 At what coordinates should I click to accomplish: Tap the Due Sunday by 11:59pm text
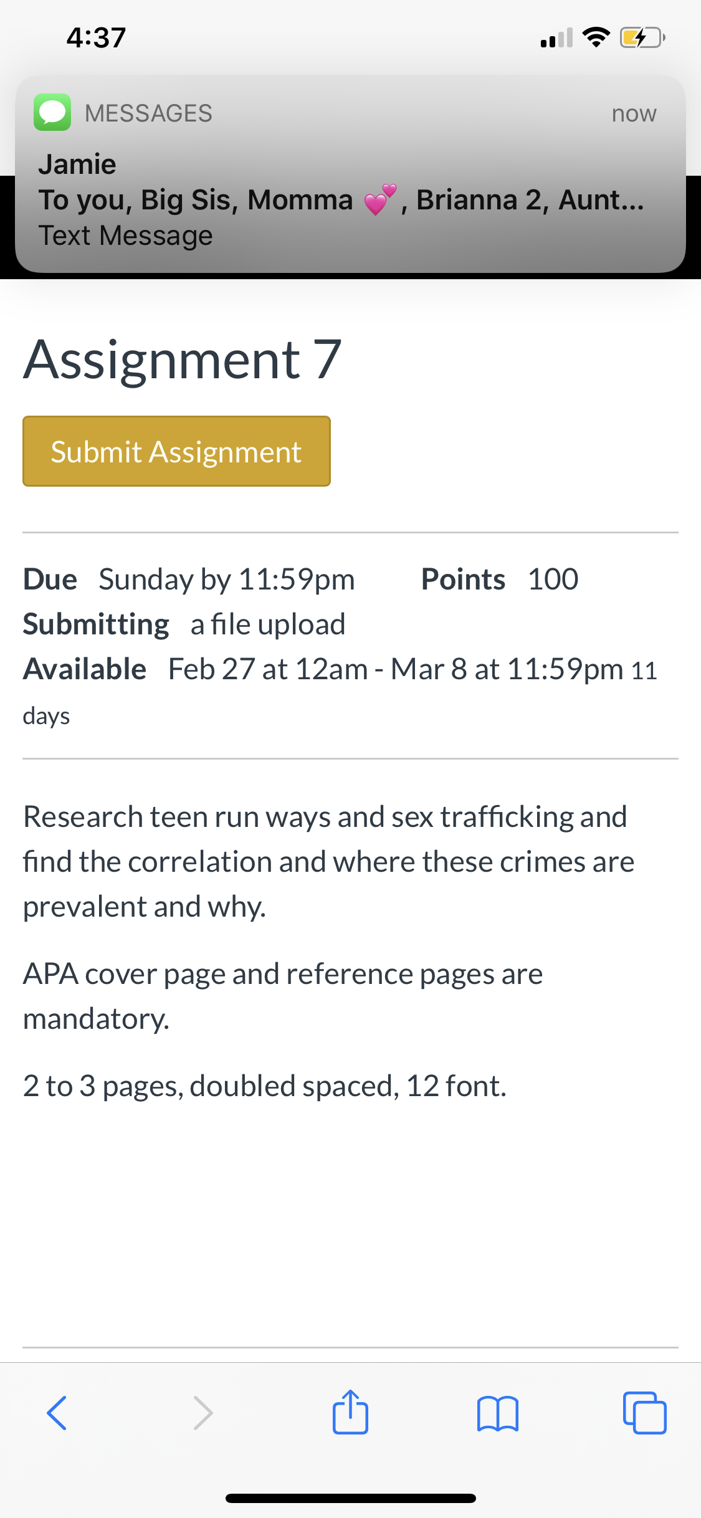click(189, 580)
